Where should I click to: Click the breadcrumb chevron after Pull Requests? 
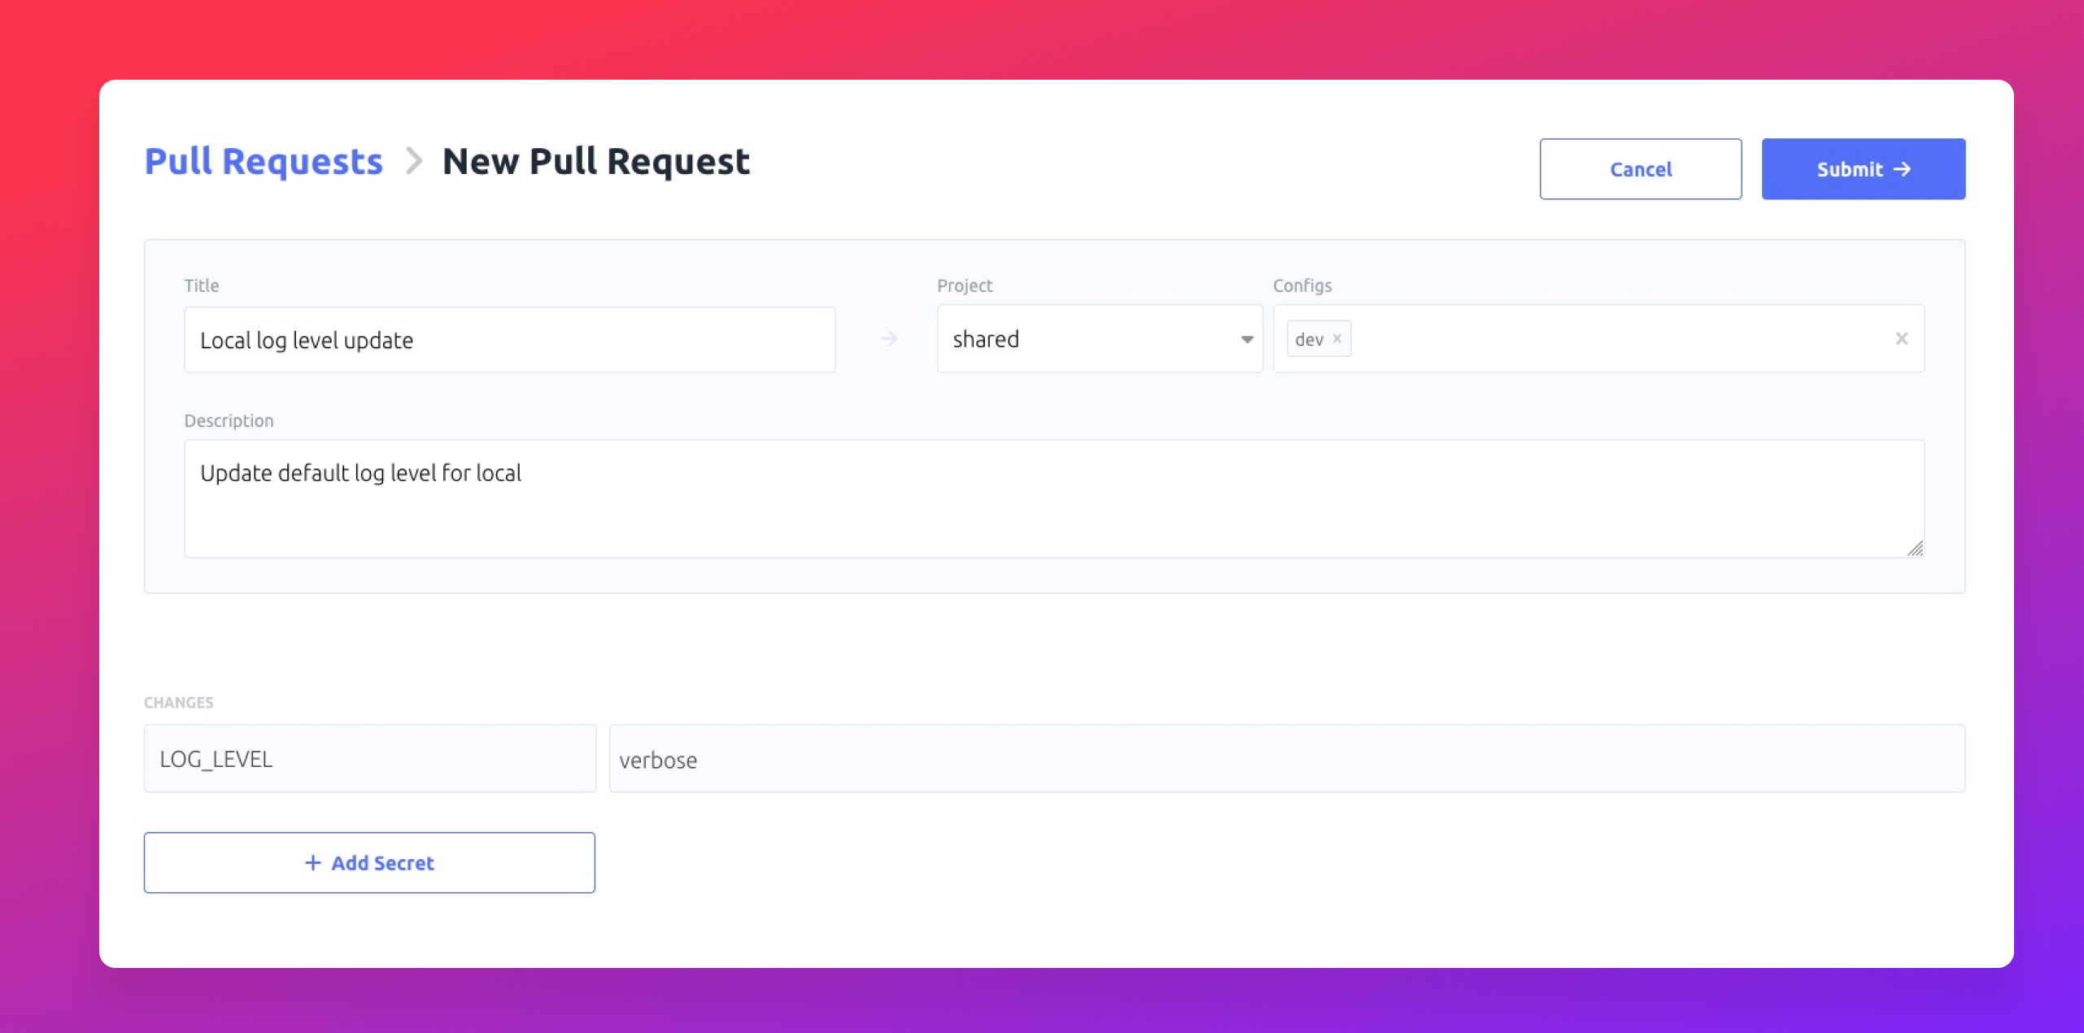416,160
